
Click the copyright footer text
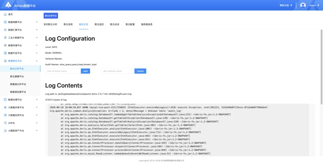161,160
